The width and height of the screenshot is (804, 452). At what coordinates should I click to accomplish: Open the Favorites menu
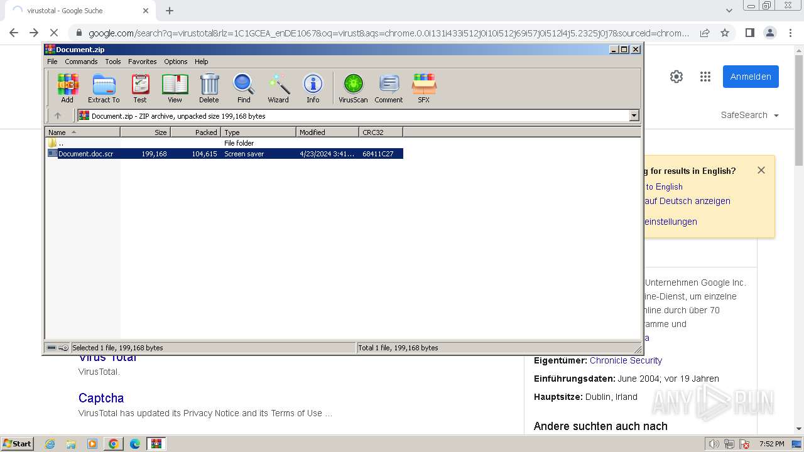[x=143, y=62]
